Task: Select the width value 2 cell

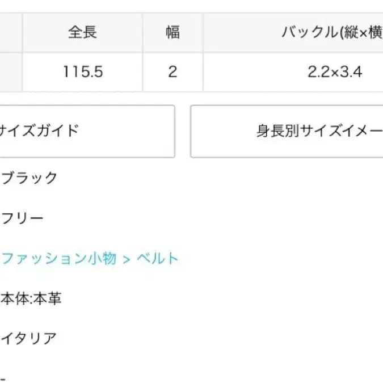Action: point(172,72)
